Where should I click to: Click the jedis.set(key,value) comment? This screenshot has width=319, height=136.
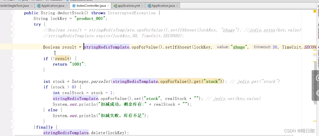point(233,99)
